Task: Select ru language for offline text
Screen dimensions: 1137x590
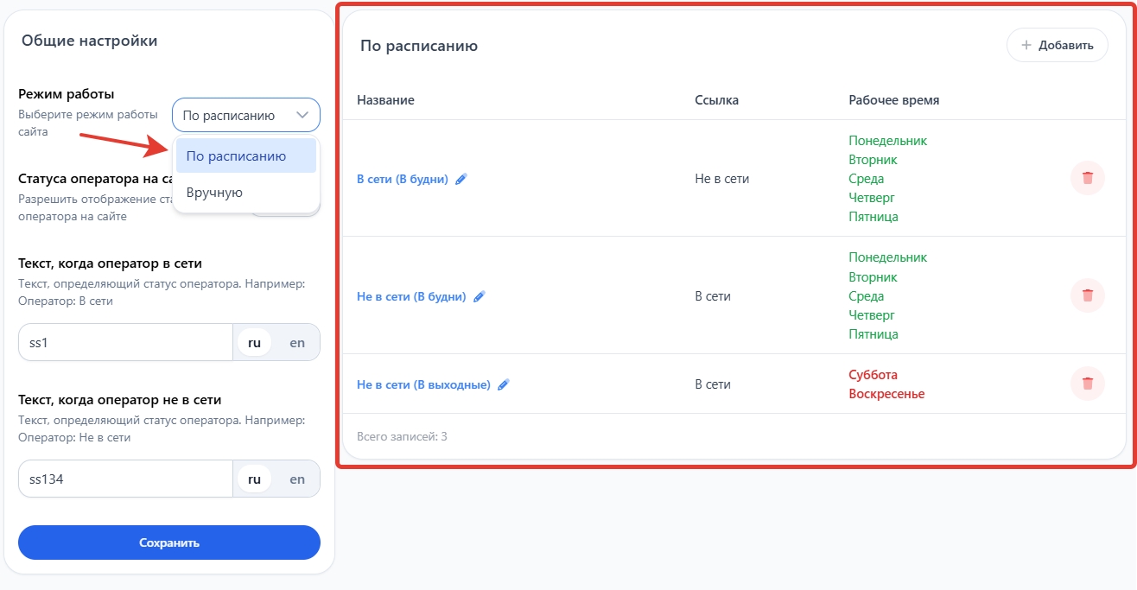Action: pos(254,479)
